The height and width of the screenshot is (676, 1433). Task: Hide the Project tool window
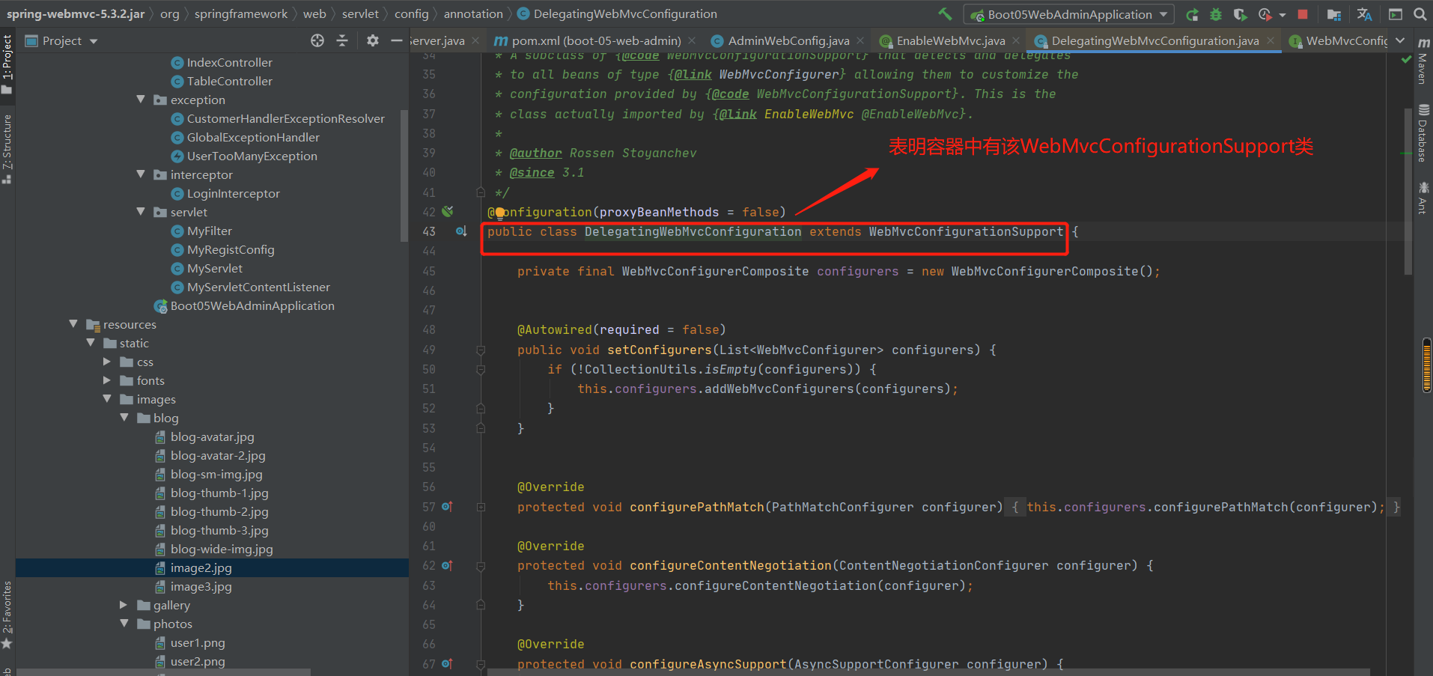tap(397, 40)
